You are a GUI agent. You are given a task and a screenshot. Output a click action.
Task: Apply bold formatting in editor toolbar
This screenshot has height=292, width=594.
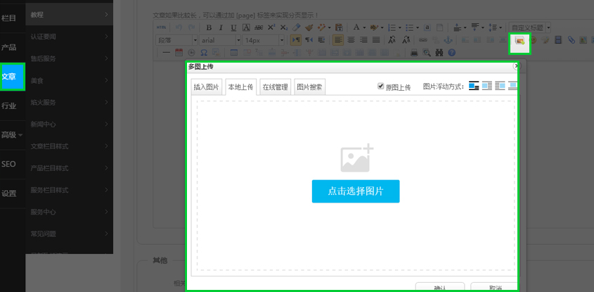click(x=209, y=27)
